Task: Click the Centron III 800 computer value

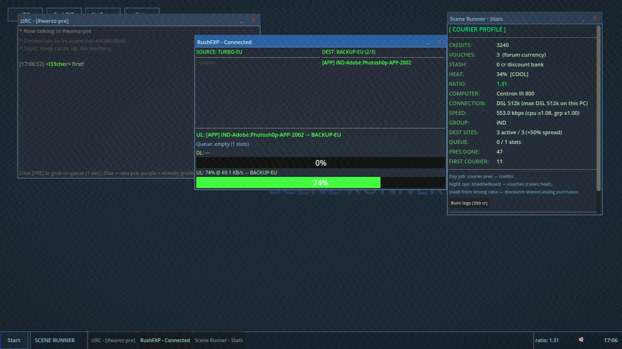Action: point(516,94)
